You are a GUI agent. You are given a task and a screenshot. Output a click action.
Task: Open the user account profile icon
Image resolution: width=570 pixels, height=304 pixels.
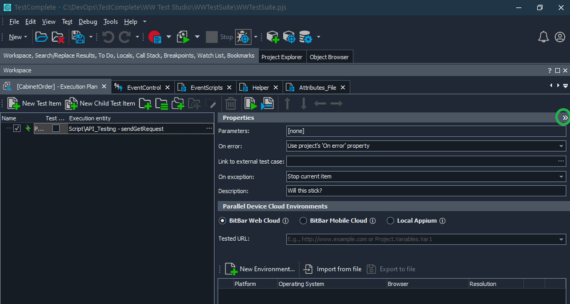point(560,37)
